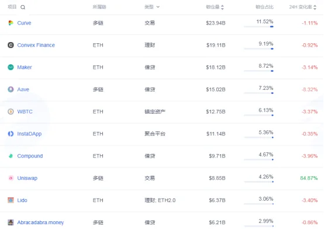Click the Aave logo icon
This screenshot has height=230, width=324.
pos(11,89)
